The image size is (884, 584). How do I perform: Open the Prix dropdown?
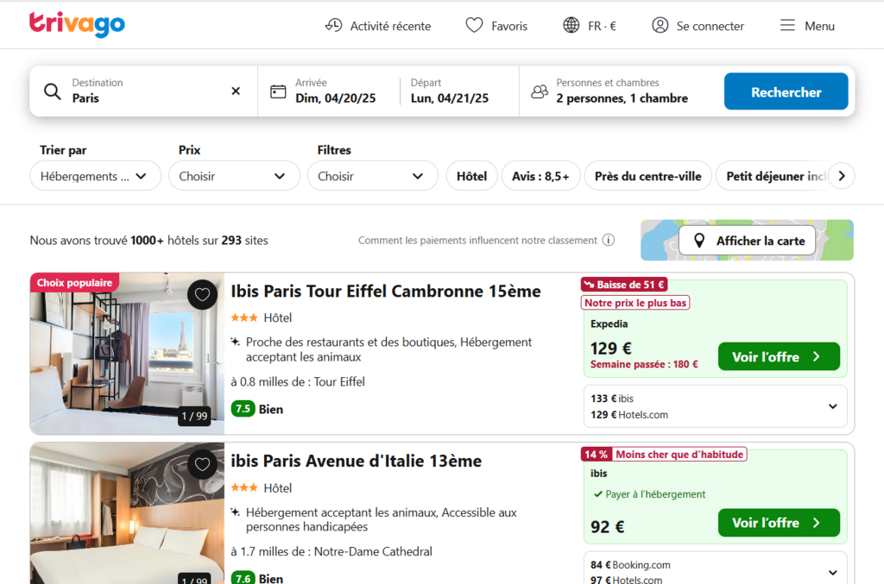233,175
